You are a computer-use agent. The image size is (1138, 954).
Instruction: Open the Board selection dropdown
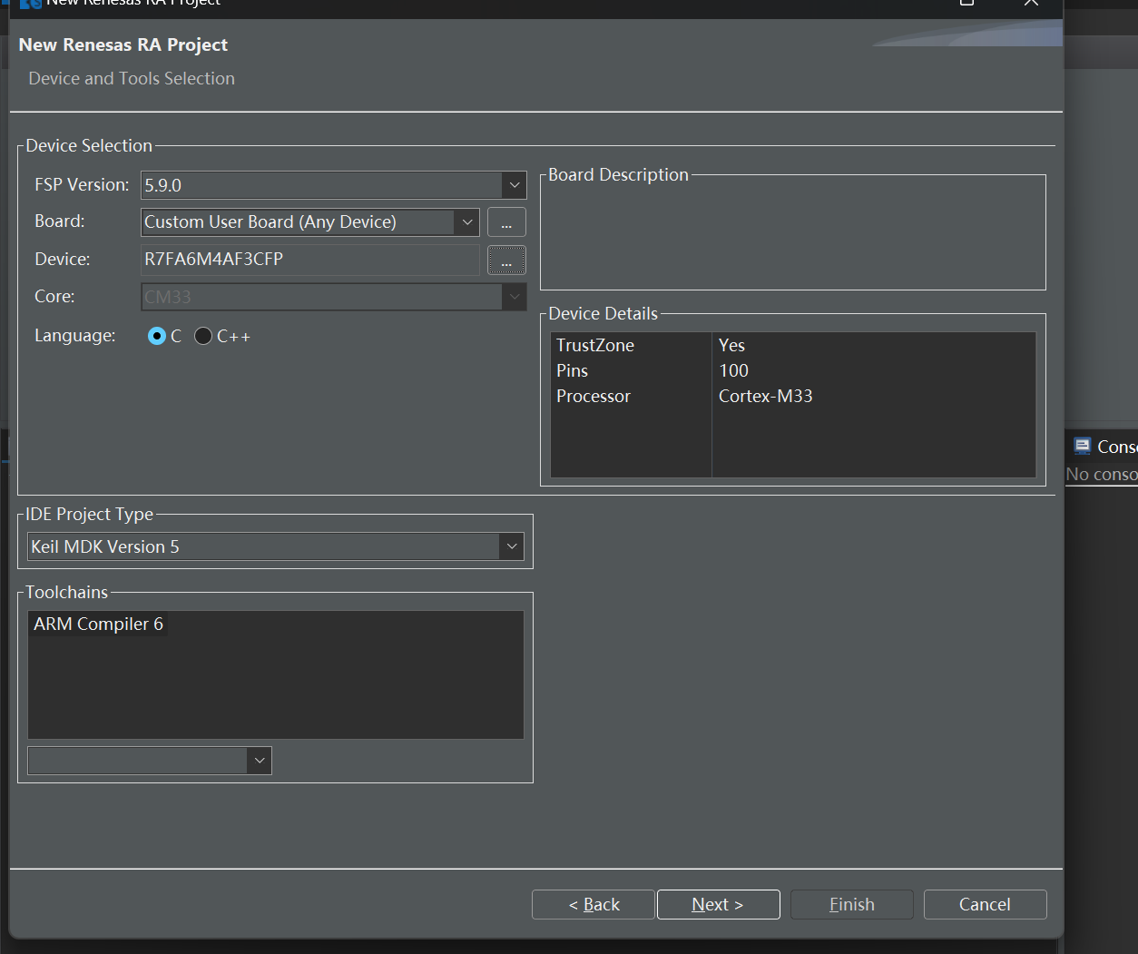click(x=466, y=222)
